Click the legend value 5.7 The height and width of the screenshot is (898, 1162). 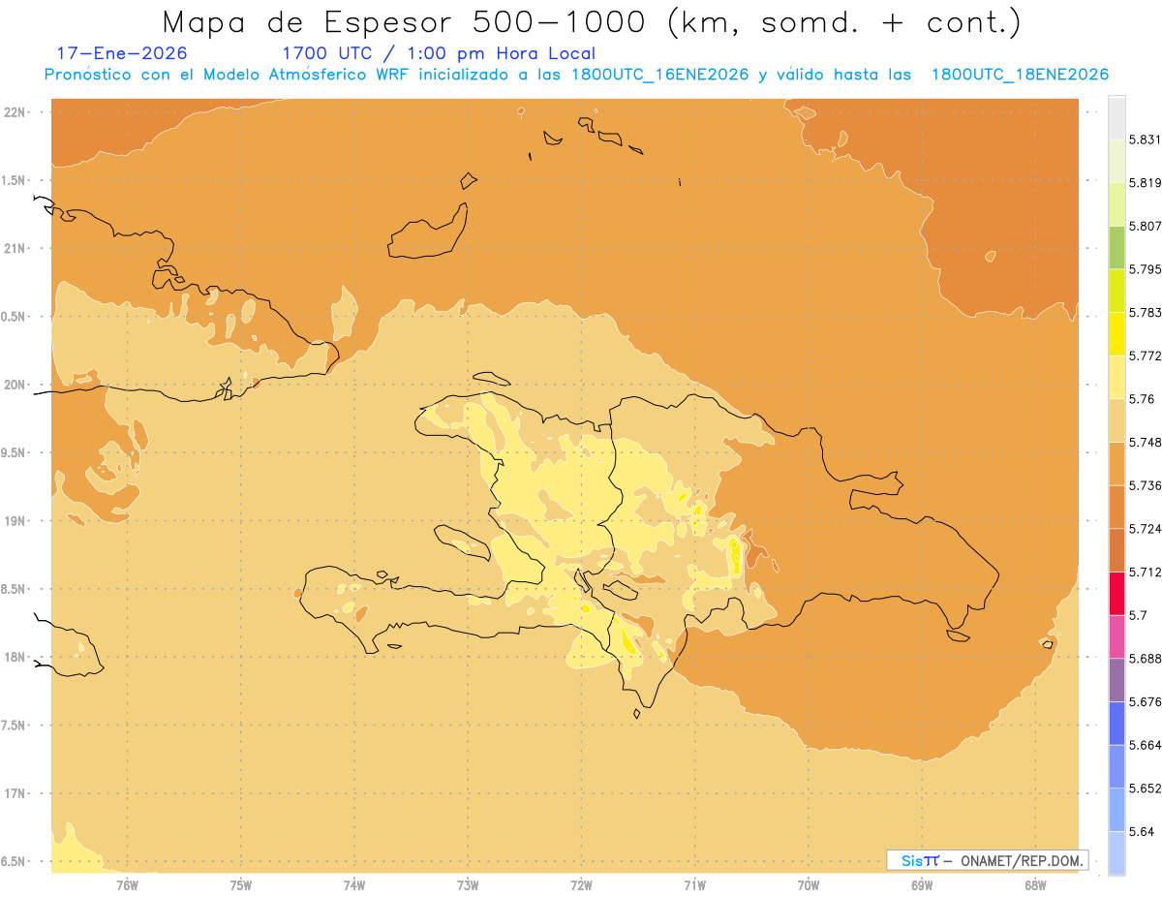[1138, 615]
